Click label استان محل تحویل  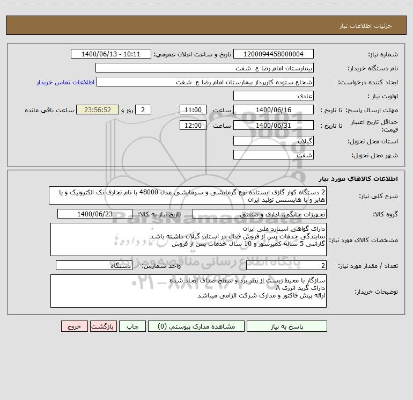coord(373,142)
